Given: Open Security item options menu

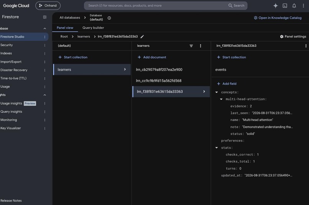Looking at the screenshot, I should 45,45.
